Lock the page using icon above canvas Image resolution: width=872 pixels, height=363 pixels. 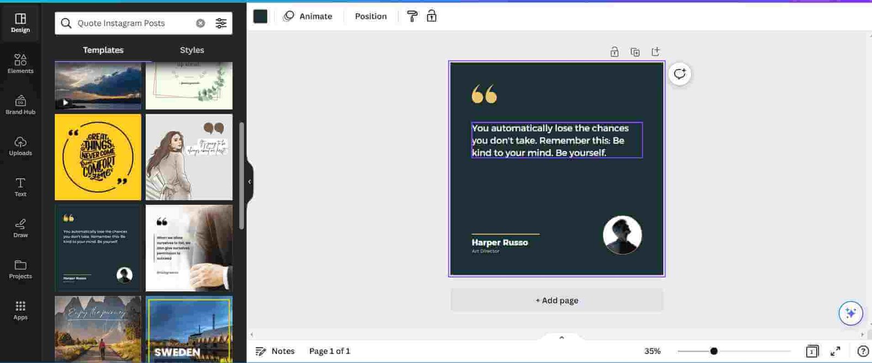[x=614, y=52]
